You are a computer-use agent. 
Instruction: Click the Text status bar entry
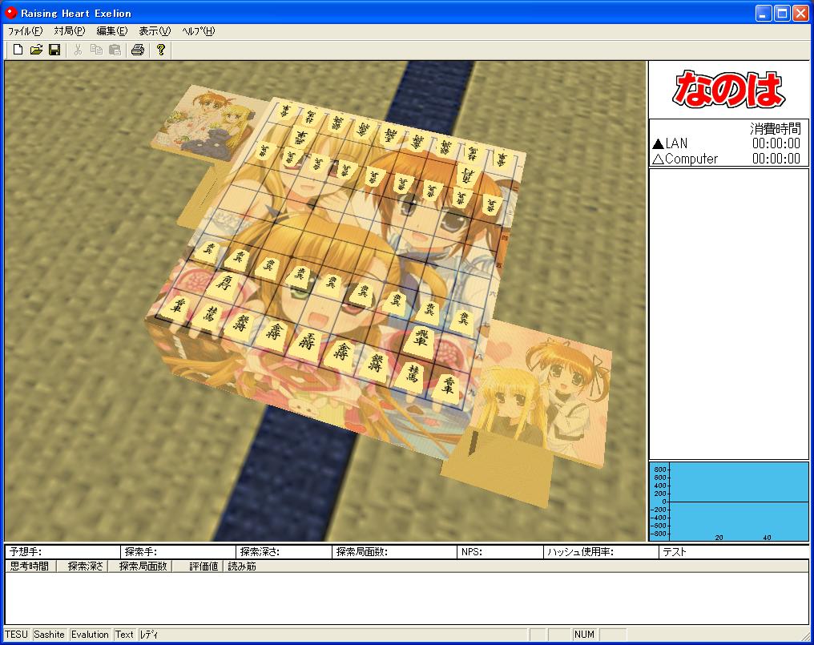point(125,635)
